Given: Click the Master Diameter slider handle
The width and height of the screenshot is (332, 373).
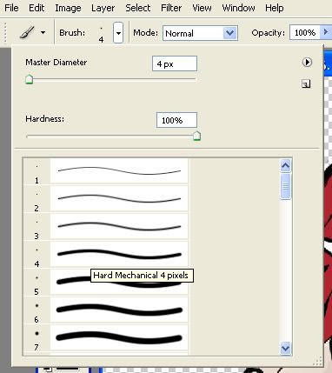Looking at the screenshot, I should coord(29,79).
